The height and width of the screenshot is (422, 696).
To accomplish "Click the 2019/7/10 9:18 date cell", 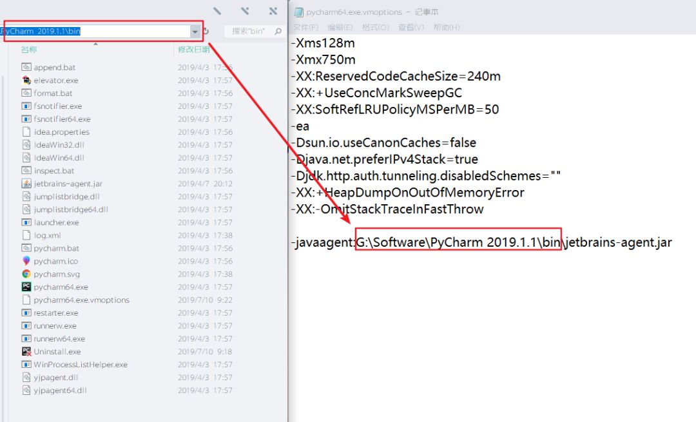I will click(x=205, y=351).
